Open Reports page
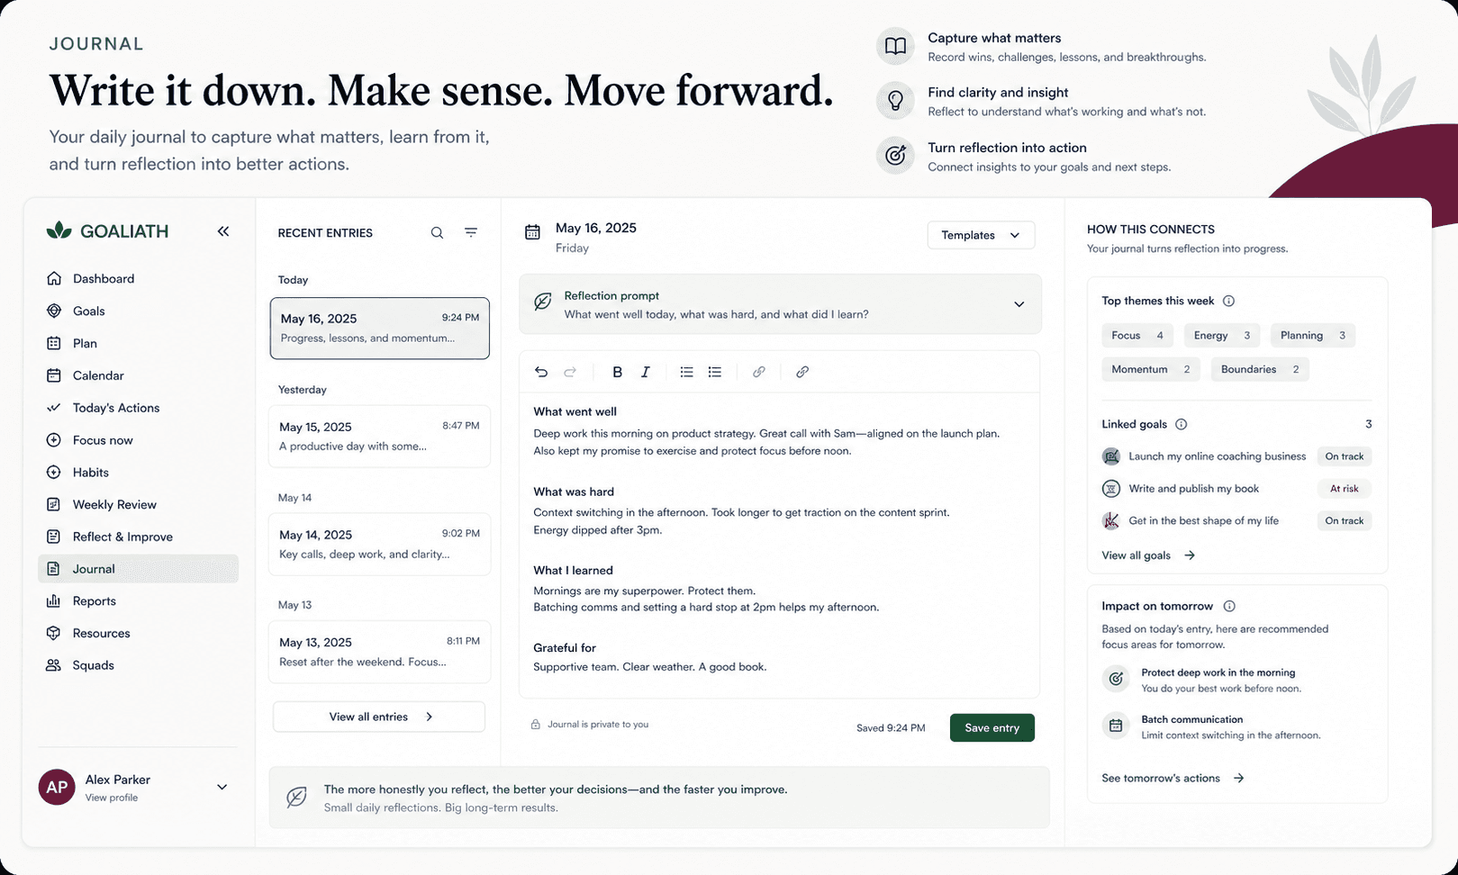 (x=138, y=601)
